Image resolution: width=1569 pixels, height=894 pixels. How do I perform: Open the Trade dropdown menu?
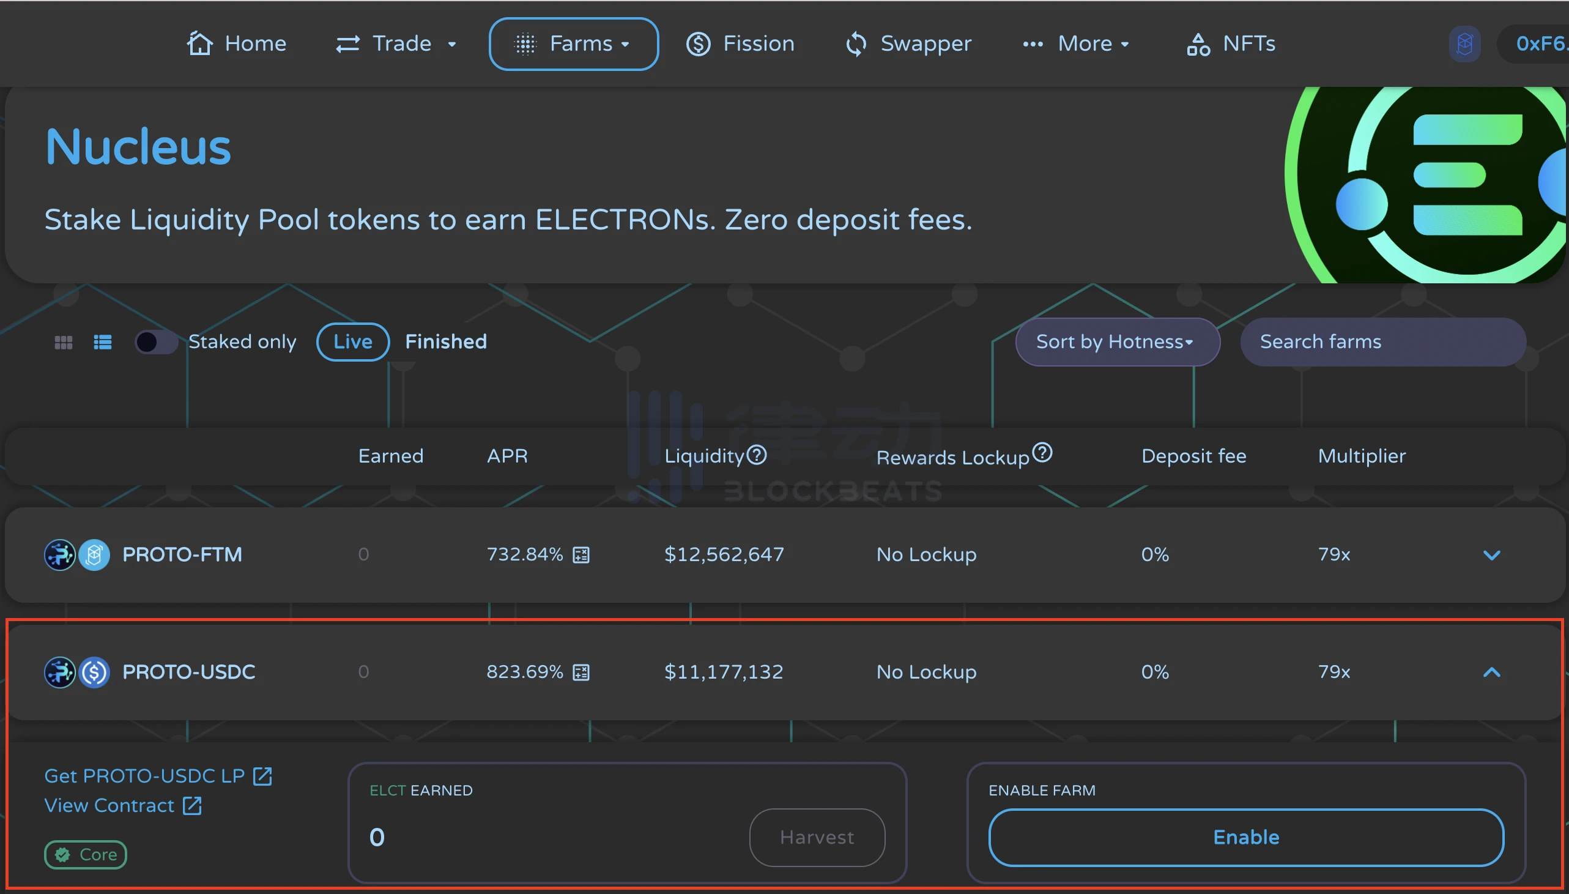[396, 43]
